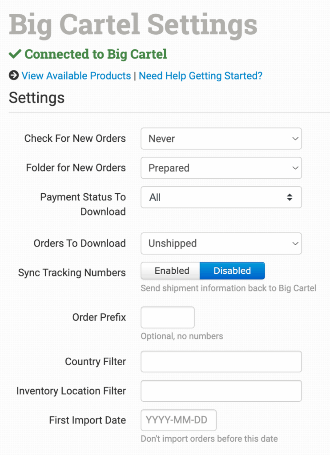Screen dimensions: 330x455
Task: Select Disabled for Sync Tracking Numbers
Action: [x=232, y=271]
